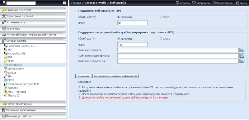Open Справка help icon
This screenshot has height=120, width=249.
[177, 3]
